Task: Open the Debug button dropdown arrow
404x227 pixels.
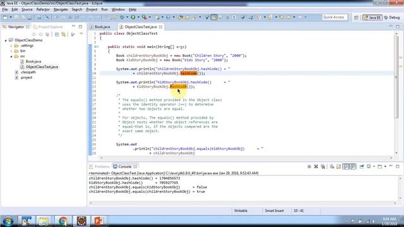Action: (x=127, y=17)
